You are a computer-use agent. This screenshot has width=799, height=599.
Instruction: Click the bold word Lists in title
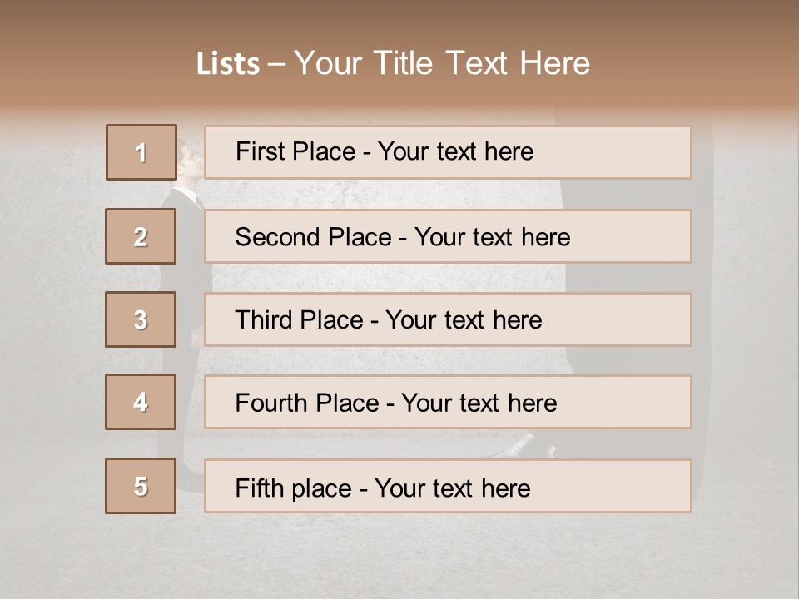coord(228,64)
